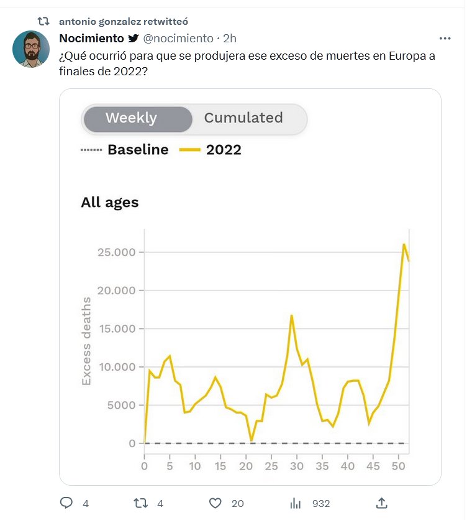Like the tweet with heart icon
This screenshot has height=520, width=467.
pyautogui.click(x=215, y=503)
